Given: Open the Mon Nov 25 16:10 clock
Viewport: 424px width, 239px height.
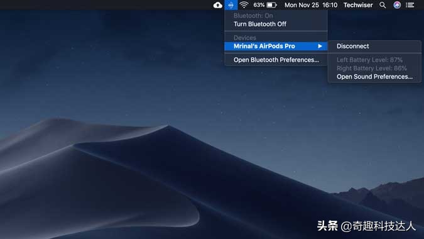Looking at the screenshot, I should click(311, 5).
